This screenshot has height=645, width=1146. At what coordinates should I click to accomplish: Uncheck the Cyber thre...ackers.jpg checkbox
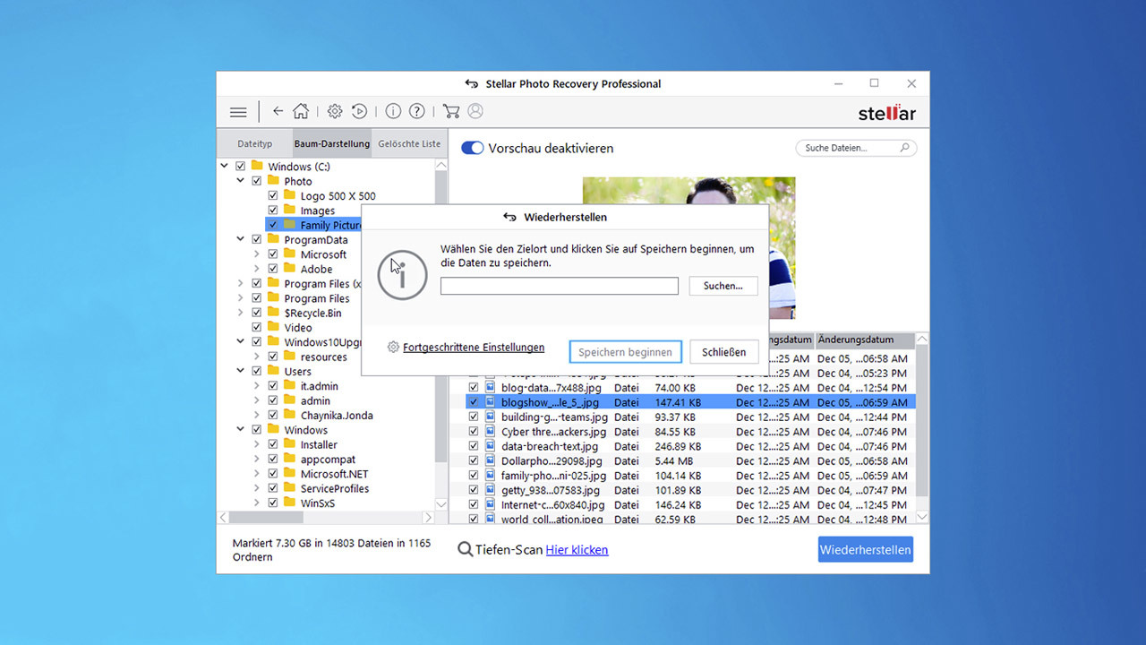point(474,432)
